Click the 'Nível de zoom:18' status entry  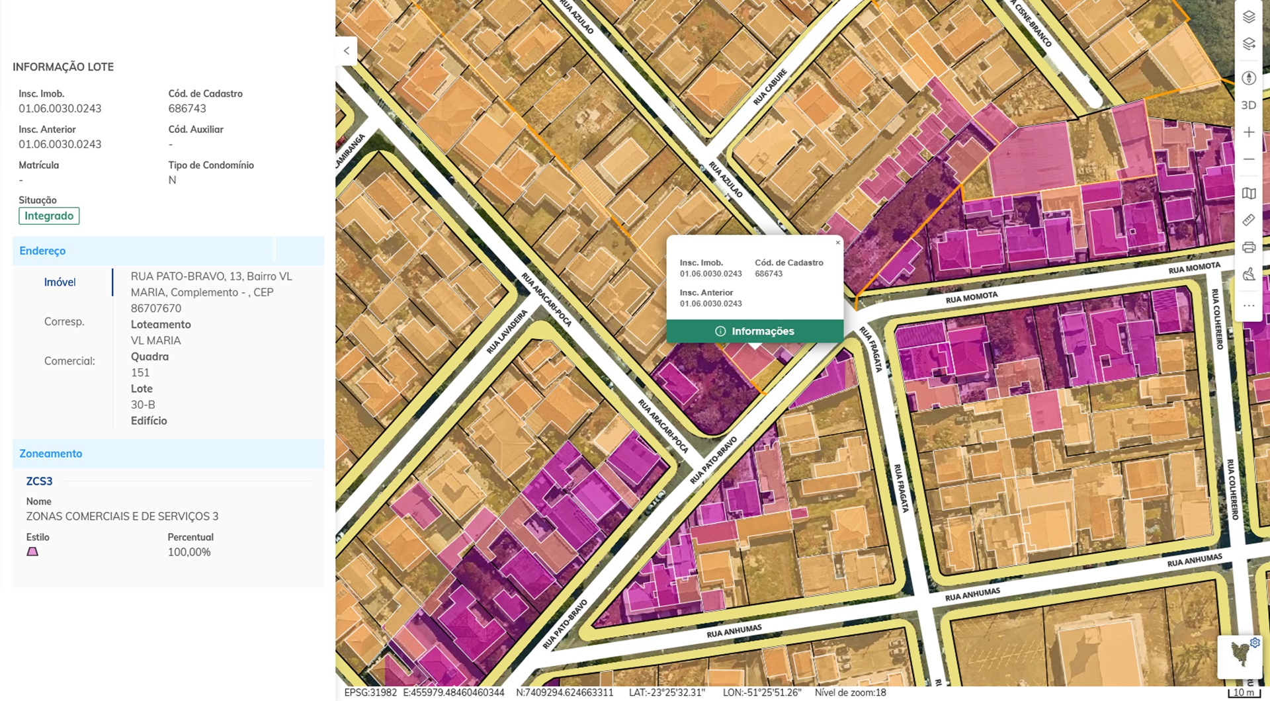coord(850,693)
